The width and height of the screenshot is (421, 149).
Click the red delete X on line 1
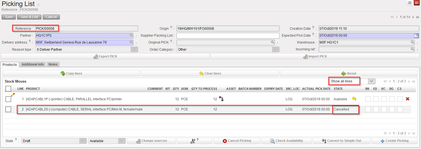[x=408, y=99]
